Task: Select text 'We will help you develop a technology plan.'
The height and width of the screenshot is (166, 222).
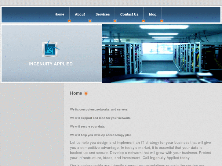Action: click(x=101, y=135)
